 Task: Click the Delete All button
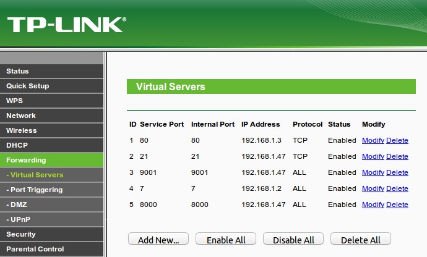coord(361,240)
